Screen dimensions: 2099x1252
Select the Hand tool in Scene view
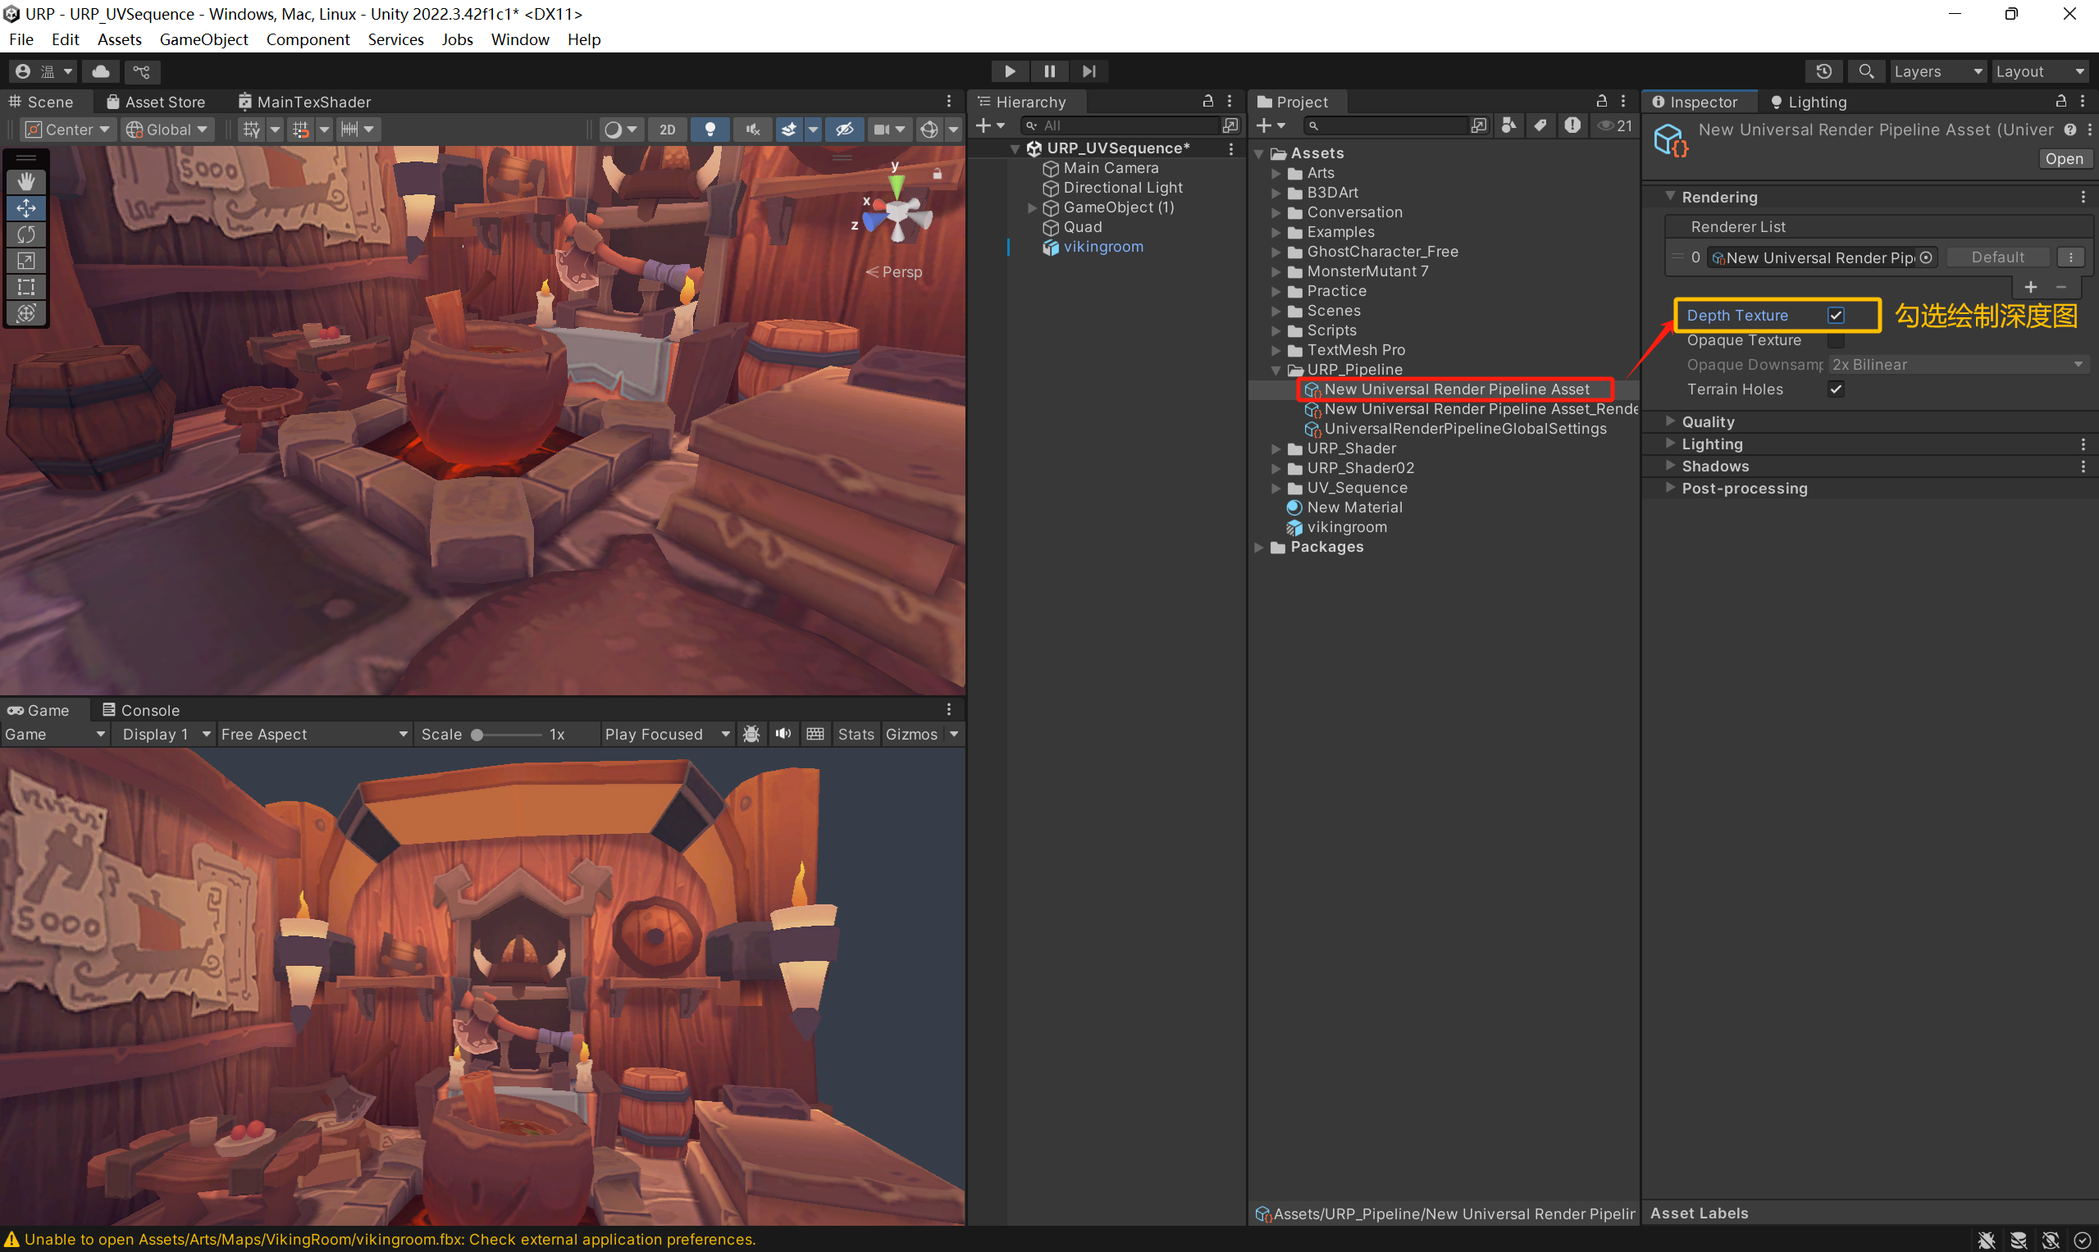click(x=26, y=181)
